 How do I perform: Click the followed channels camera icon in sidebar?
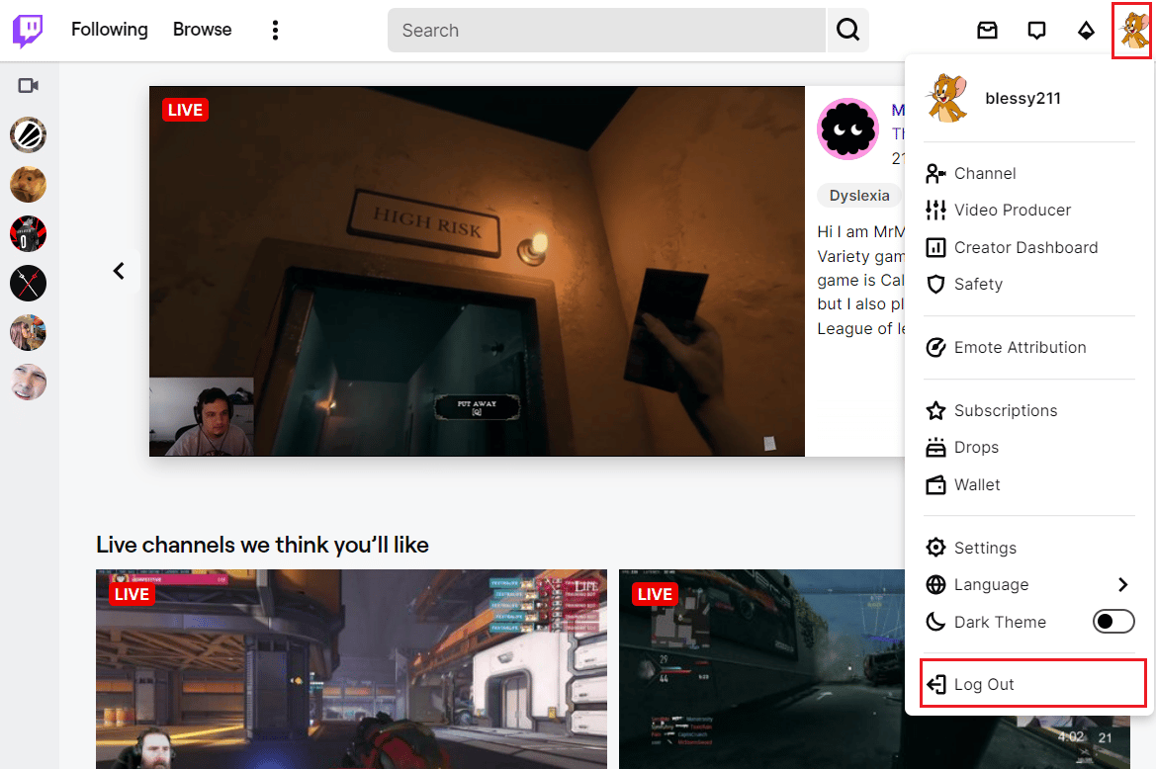(28, 85)
